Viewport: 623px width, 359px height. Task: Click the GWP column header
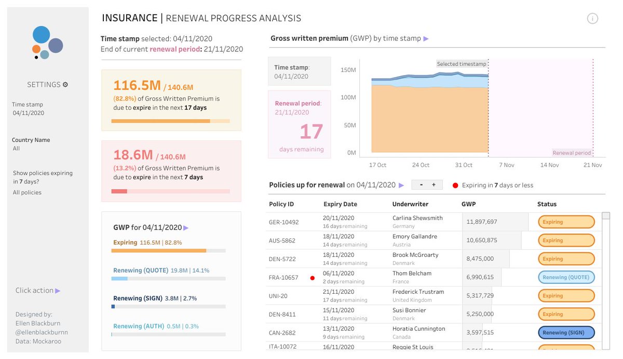coord(468,204)
